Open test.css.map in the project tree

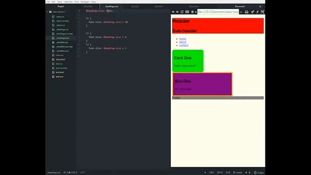pyautogui.click(x=61, y=68)
